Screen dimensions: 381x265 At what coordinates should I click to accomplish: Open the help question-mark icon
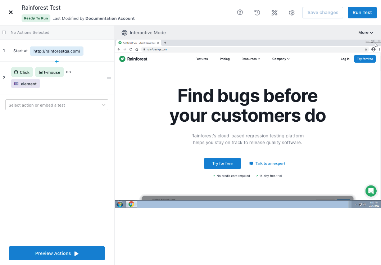click(x=240, y=12)
